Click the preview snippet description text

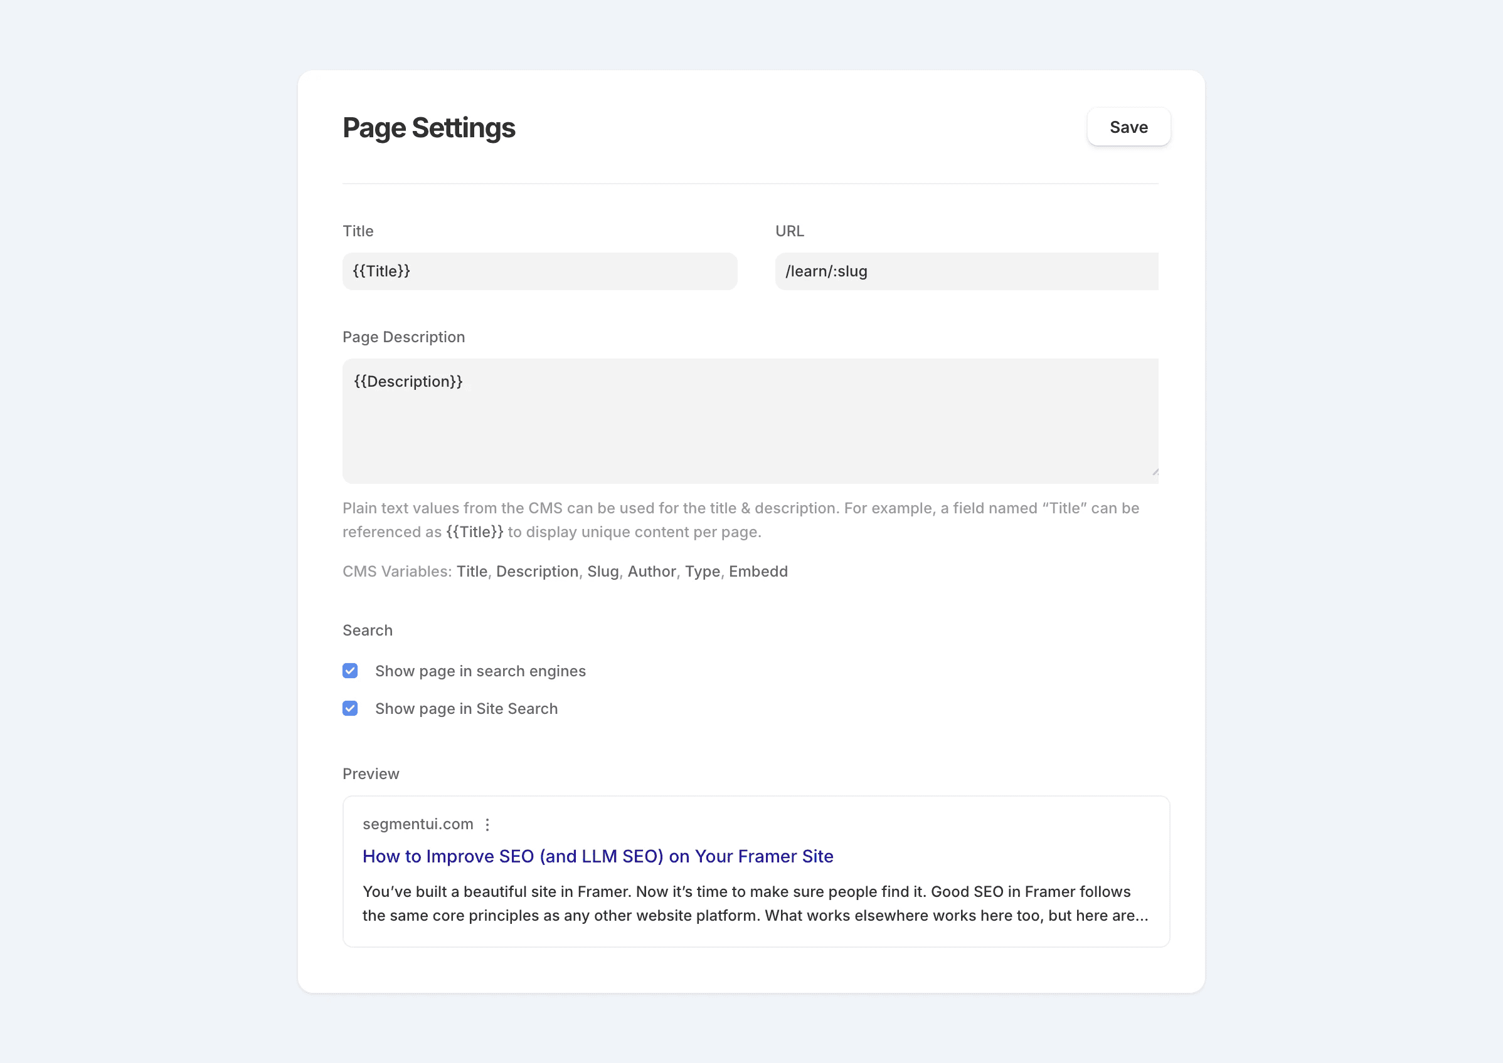[755, 903]
